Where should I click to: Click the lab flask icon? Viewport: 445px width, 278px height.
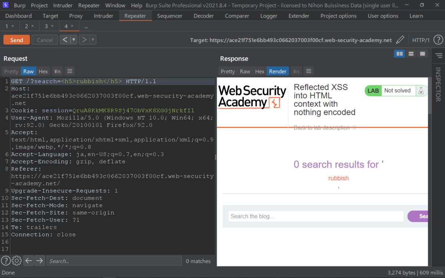tap(421, 91)
